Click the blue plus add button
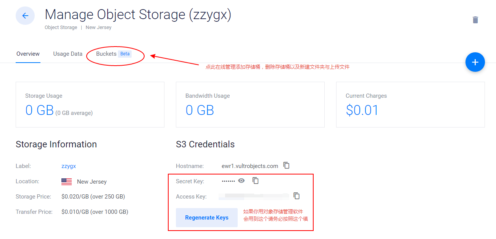This screenshot has width=496, height=239. point(475,62)
